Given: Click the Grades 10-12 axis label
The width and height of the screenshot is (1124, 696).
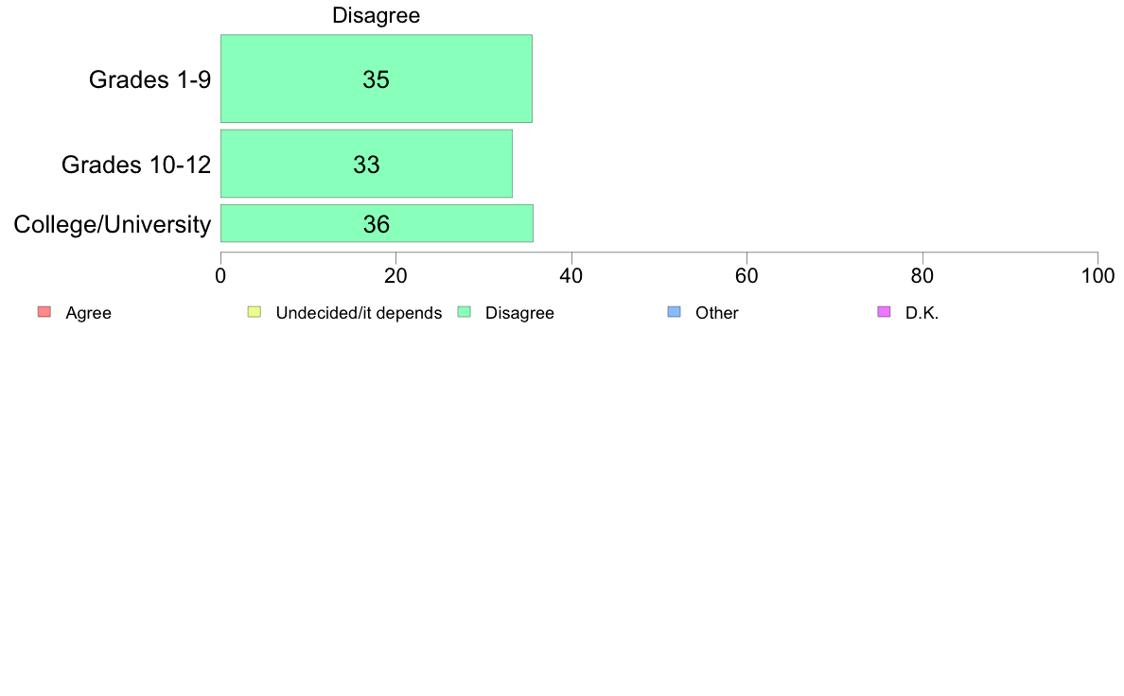Looking at the screenshot, I should (x=136, y=165).
